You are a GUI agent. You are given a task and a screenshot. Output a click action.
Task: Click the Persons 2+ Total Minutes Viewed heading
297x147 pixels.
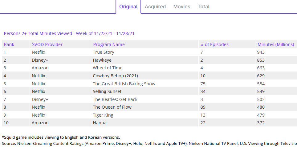click(69, 33)
